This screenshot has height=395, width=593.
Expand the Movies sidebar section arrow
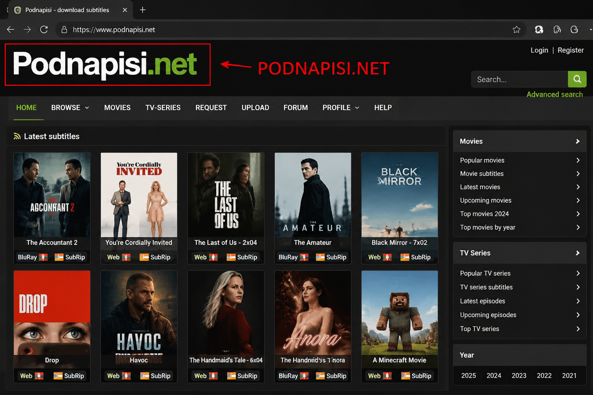click(578, 142)
